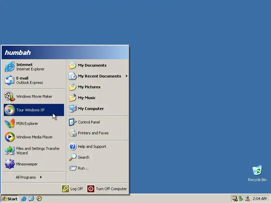Screen dimensions: 271x203
Task: Expand the All Programs arrow
Action: point(41,177)
